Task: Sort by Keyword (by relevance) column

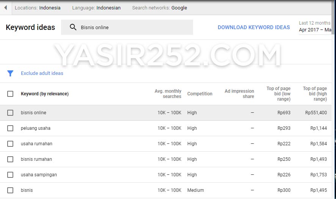Action: tap(45, 94)
